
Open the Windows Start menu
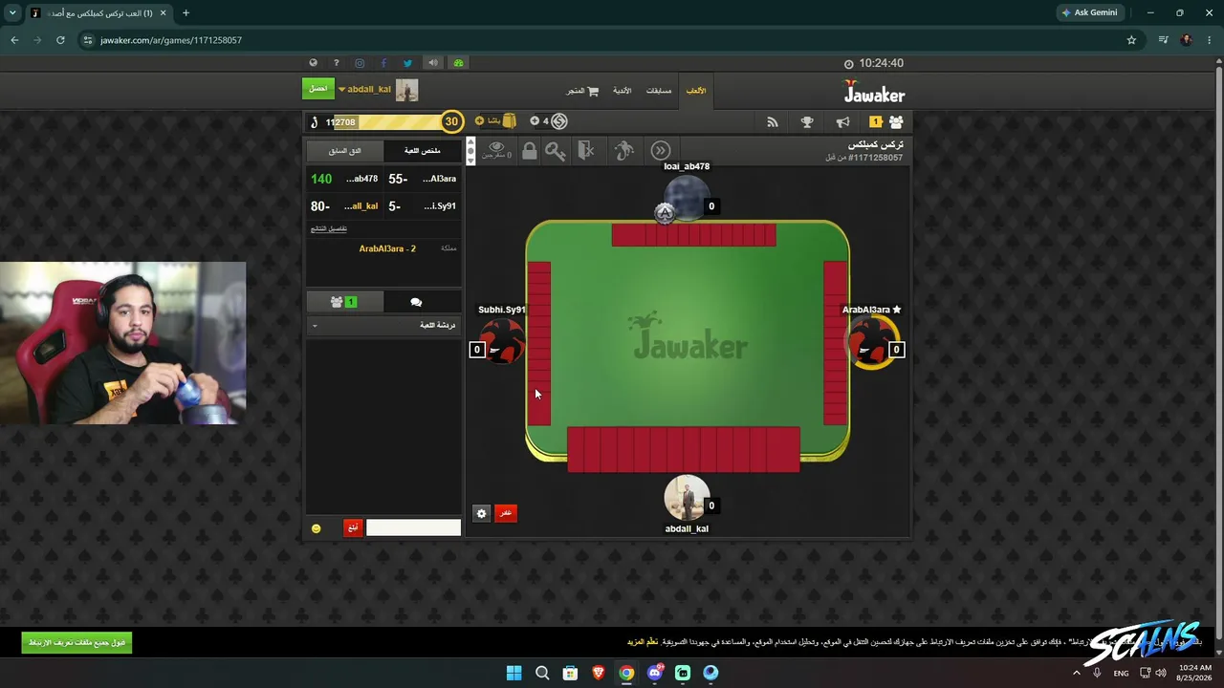(x=514, y=673)
